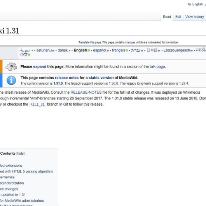Screen dimensions: 206x206
Task: Open the stable version link
Action: click(101, 78)
